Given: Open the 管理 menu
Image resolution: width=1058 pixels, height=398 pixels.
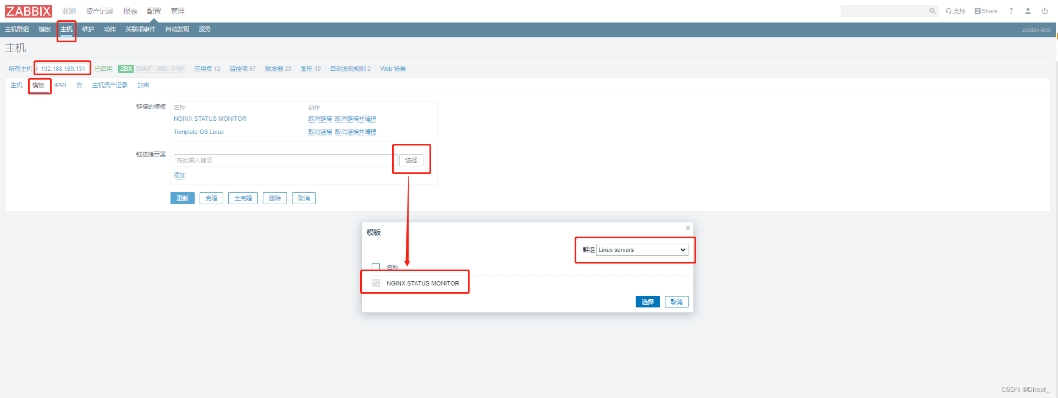Looking at the screenshot, I should tap(178, 11).
